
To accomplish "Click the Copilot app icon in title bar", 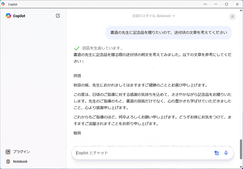I will (3, 4).
